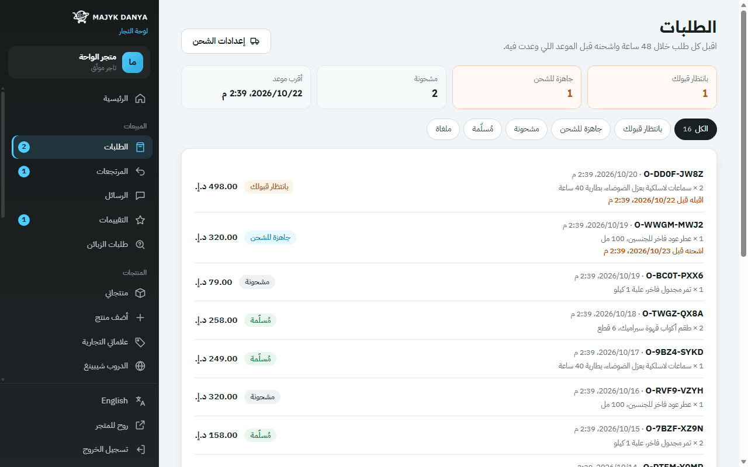Go to المرتجعات in the sidebar
Screen dimensions: 748x467
82,172
